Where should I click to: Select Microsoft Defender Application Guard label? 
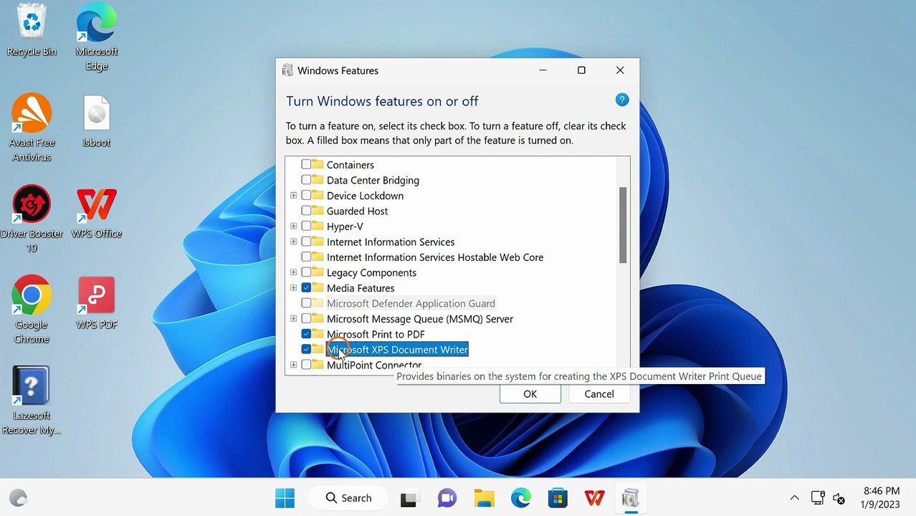click(x=411, y=303)
